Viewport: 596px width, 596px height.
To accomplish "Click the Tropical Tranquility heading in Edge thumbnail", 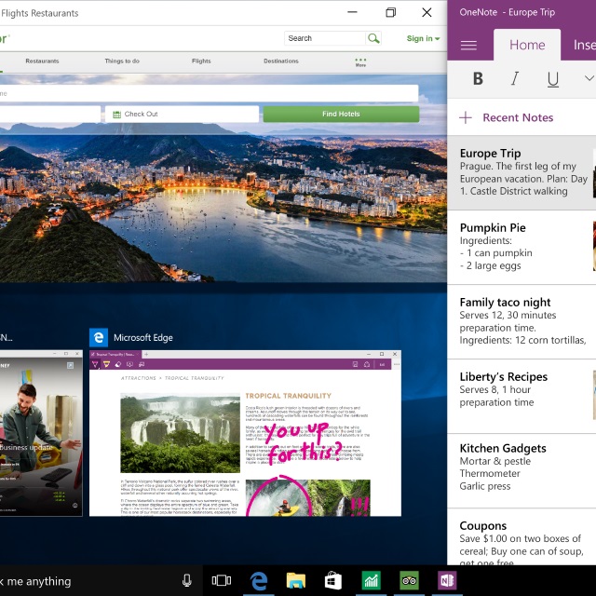I will coord(288,396).
